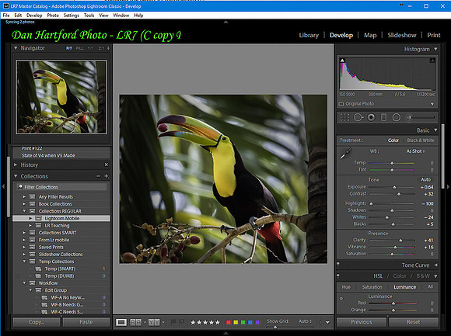Collapse the Histogram panel
Viewport: 451px width, 336px height.
tap(435, 49)
